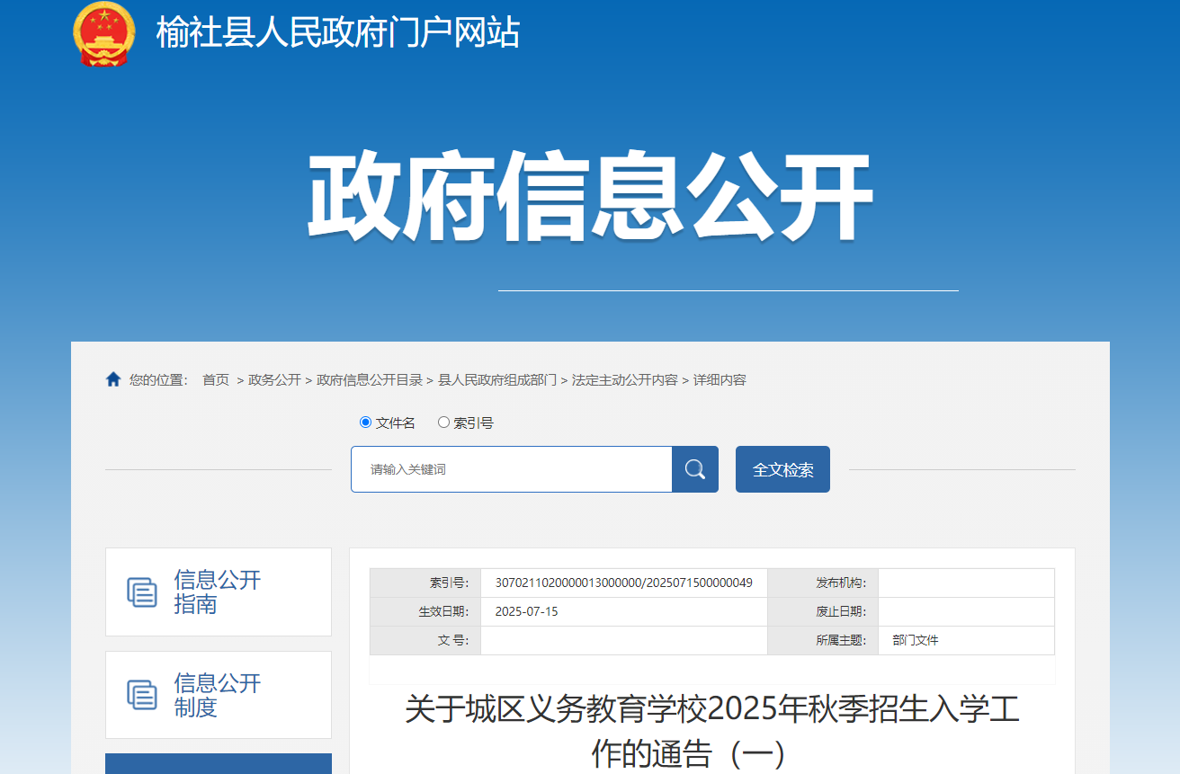Click the 榆社县人民政府门户网站 site title
The height and width of the screenshot is (774, 1180).
338,33
